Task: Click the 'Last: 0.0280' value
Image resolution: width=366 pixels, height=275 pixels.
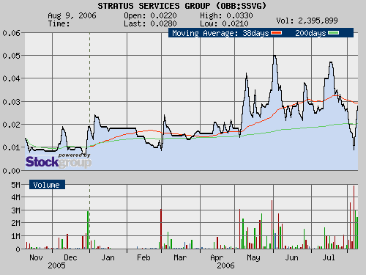Action: (150, 23)
